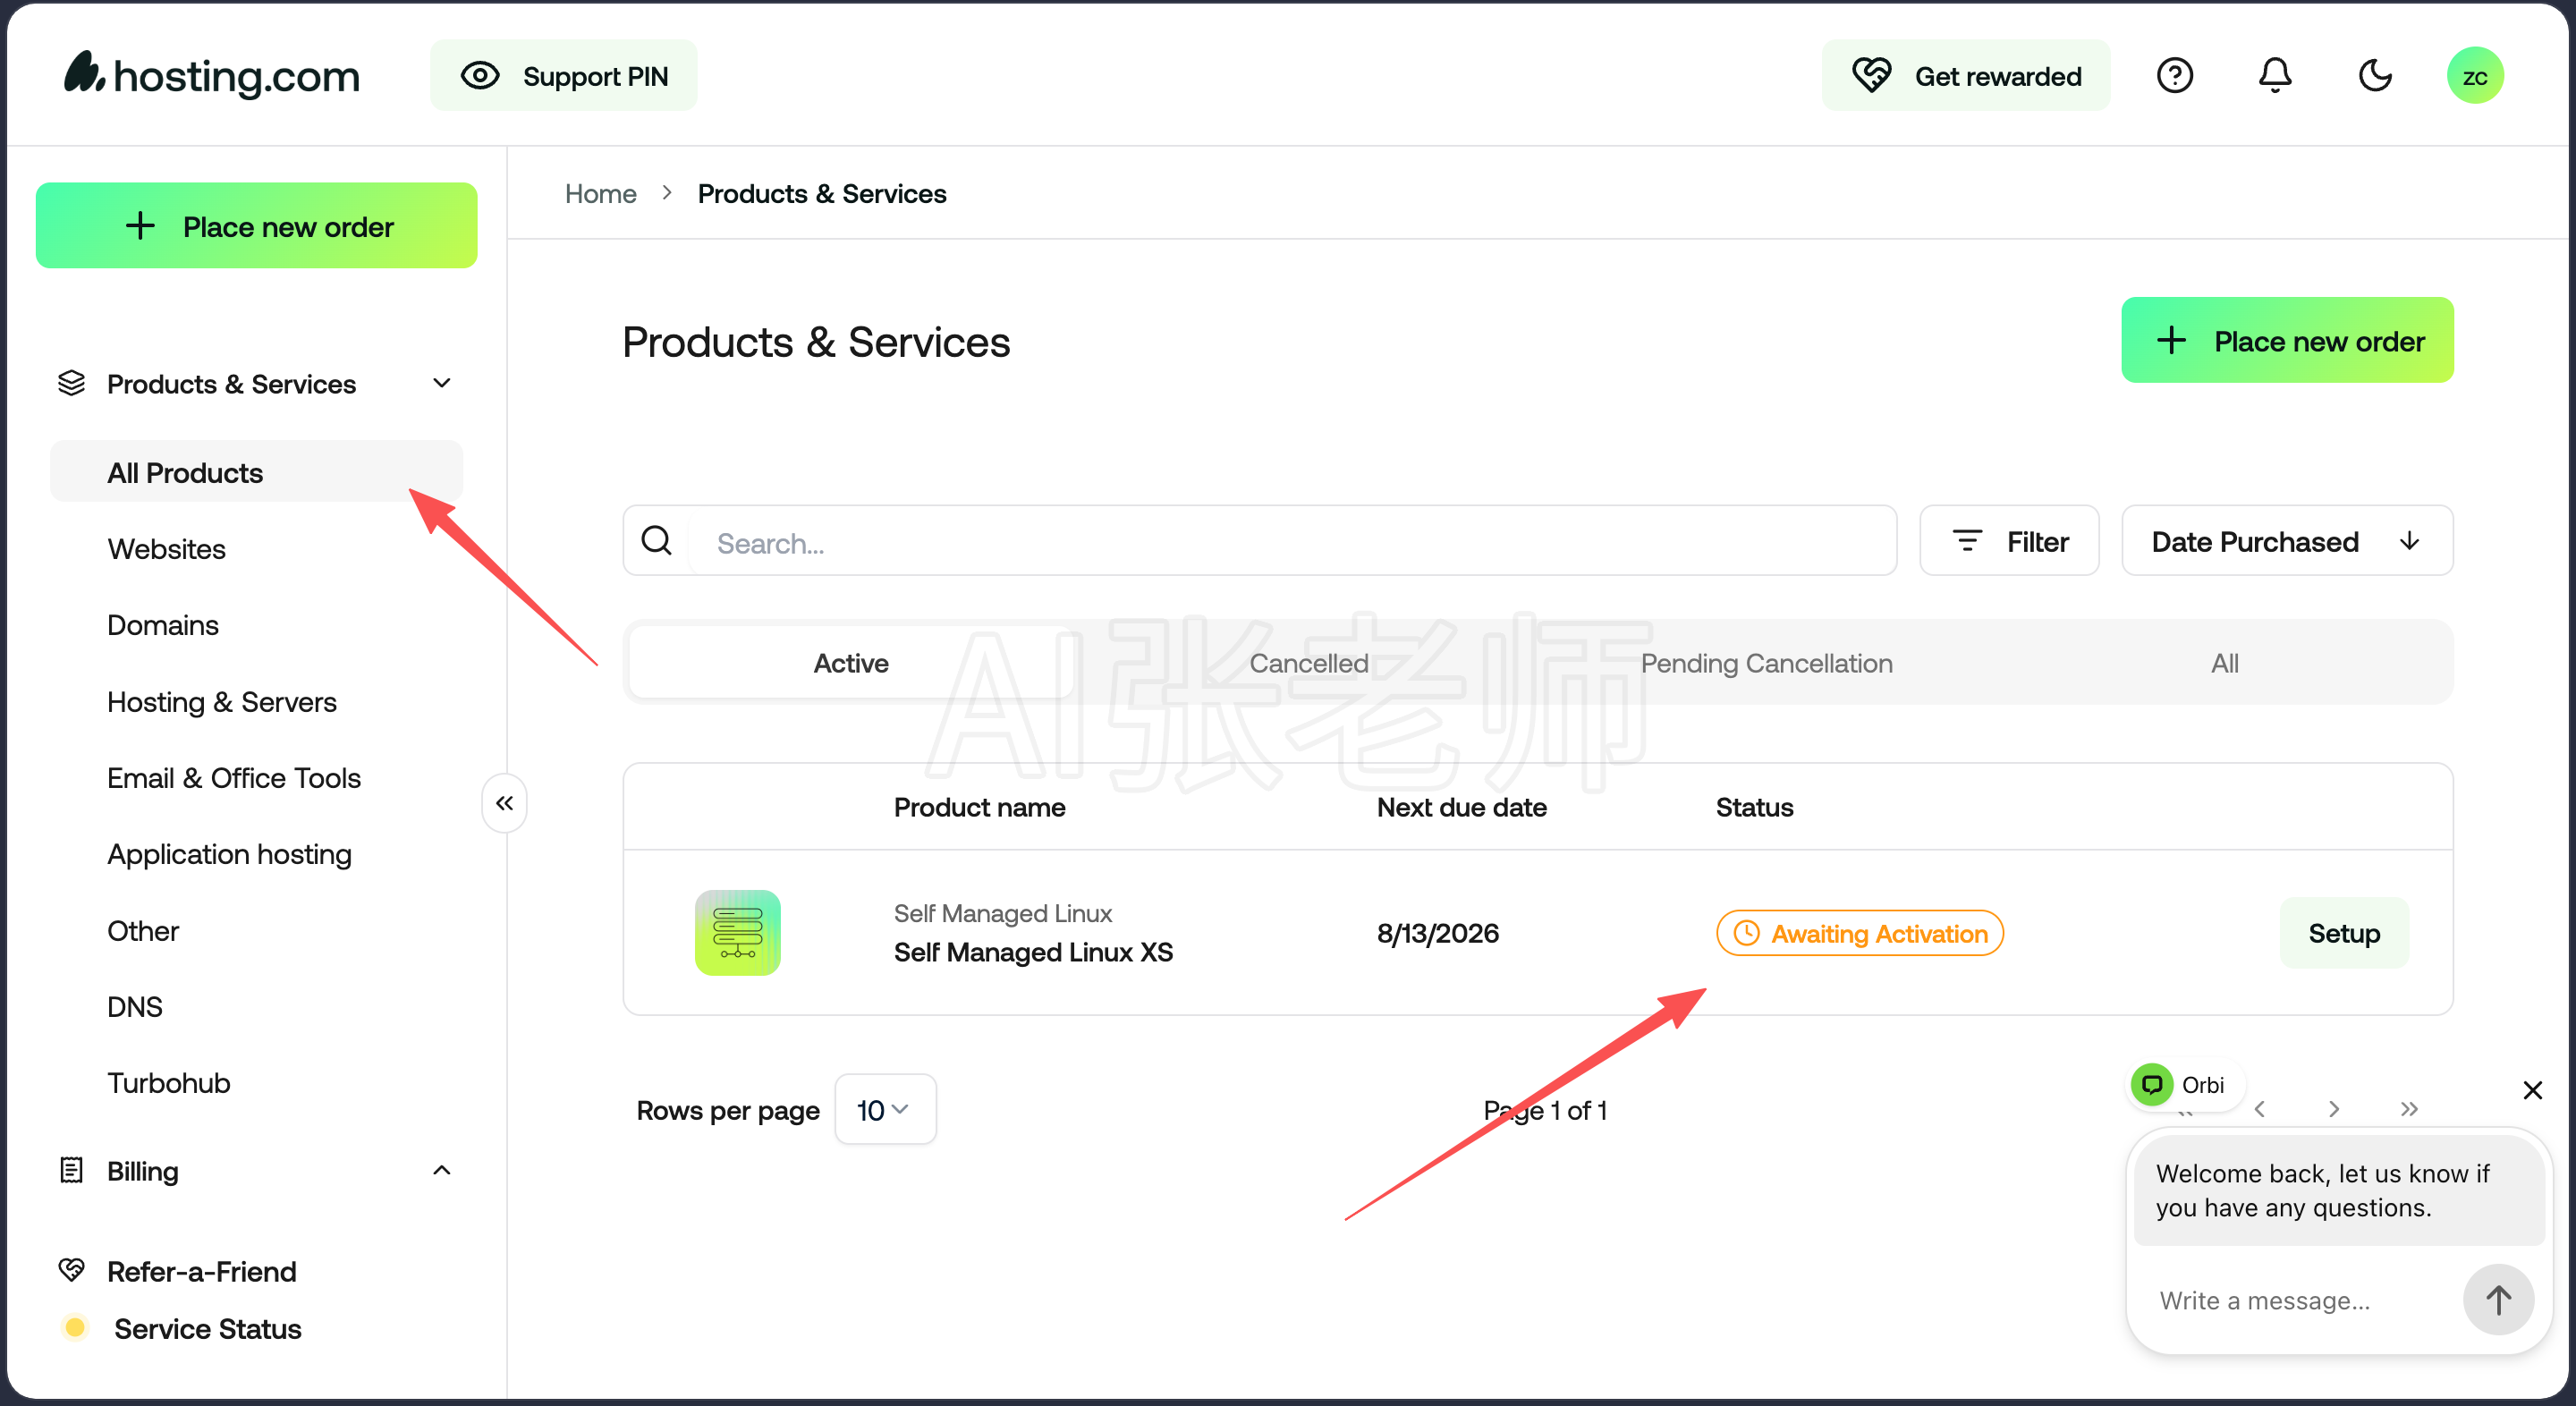Toggle dark mode moon icon
This screenshot has width=2576, height=1406.
[2375, 76]
